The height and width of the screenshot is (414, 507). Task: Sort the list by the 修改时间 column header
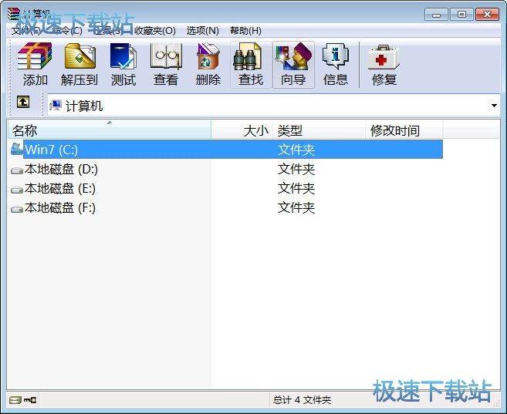point(394,130)
